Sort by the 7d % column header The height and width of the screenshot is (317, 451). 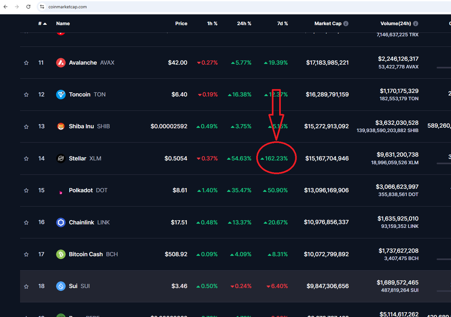[x=282, y=23]
